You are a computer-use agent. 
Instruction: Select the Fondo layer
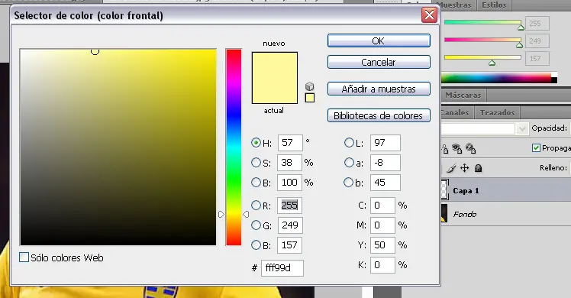[x=506, y=214]
